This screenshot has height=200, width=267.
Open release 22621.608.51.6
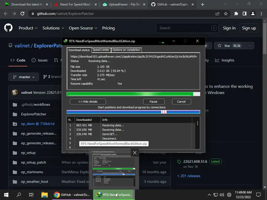coord(195,161)
